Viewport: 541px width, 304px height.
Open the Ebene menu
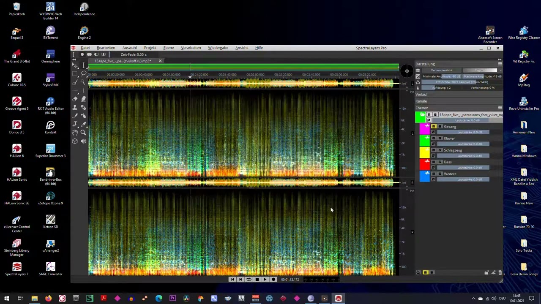[x=168, y=48]
